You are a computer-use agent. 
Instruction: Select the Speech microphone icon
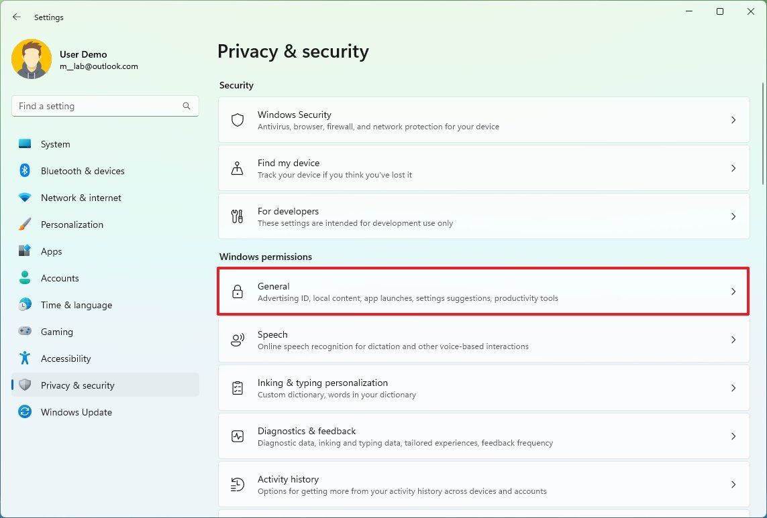click(237, 340)
